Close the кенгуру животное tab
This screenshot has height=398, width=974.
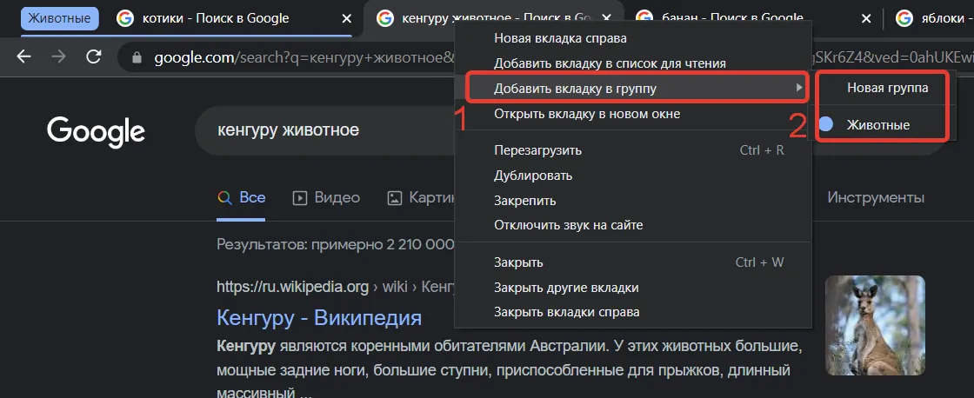click(x=608, y=18)
